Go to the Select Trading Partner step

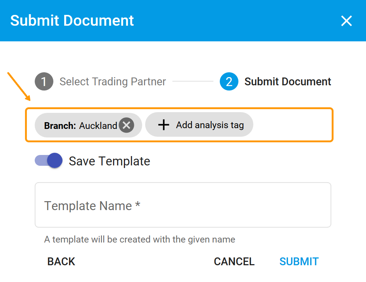(x=112, y=81)
